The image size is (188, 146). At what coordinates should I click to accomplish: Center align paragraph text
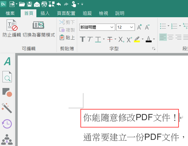tap(170, 37)
